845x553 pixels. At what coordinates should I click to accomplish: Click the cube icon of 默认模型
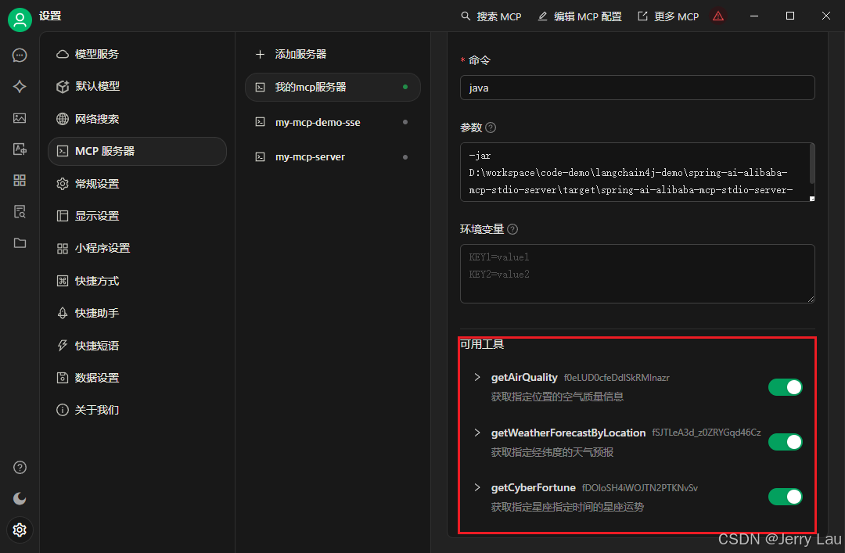pyautogui.click(x=63, y=86)
